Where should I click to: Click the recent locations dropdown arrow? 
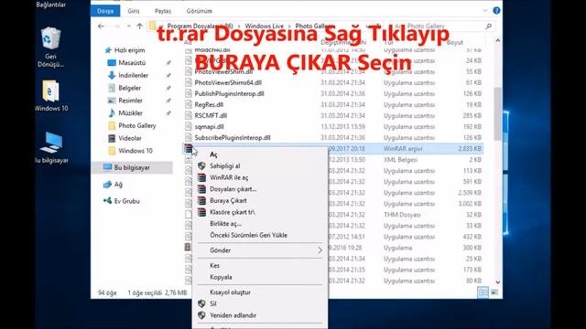pos(128,27)
